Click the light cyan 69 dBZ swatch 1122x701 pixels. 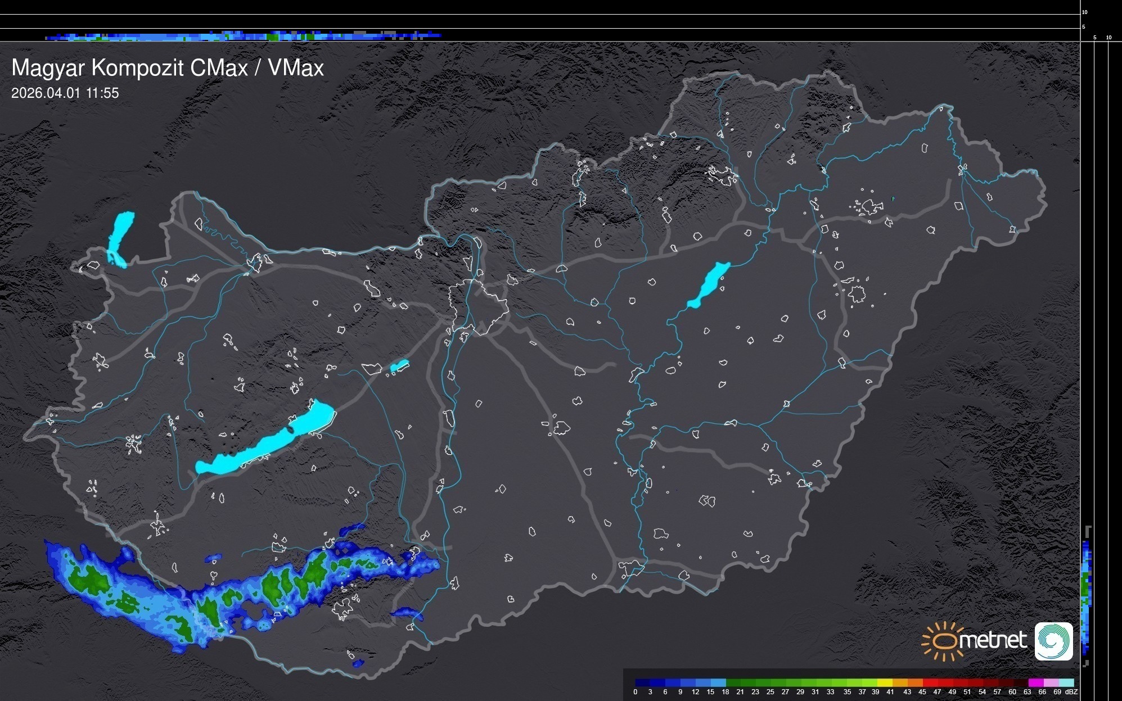(x=1065, y=682)
